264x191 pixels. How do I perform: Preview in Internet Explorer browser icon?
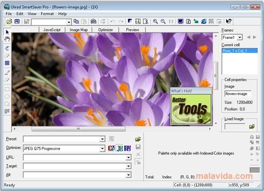click(x=204, y=22)
